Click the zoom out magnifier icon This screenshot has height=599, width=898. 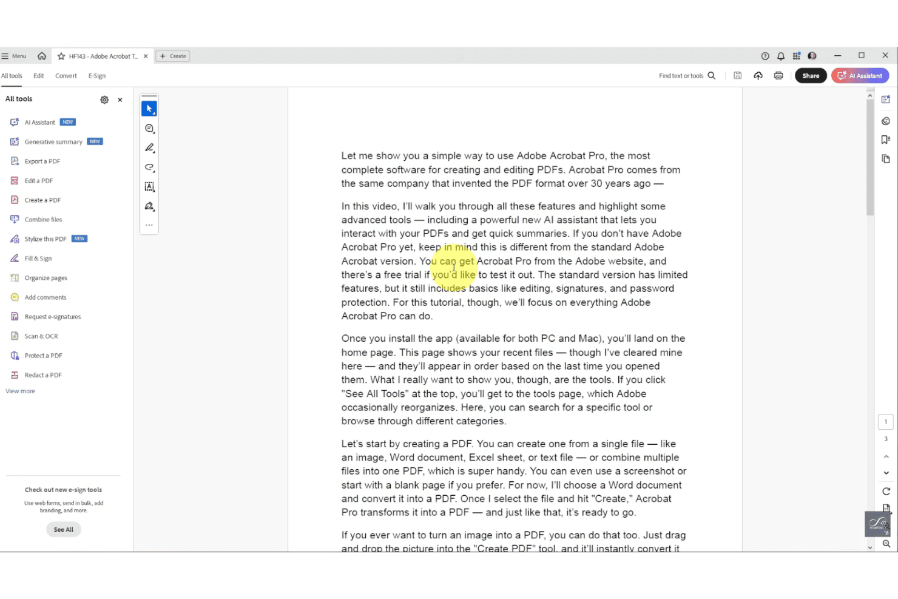(x=886, y=544)
